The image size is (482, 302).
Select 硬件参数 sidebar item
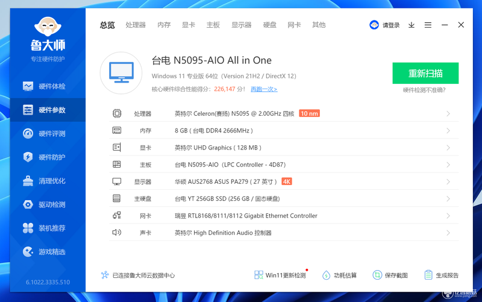click(x=48, y=110)
